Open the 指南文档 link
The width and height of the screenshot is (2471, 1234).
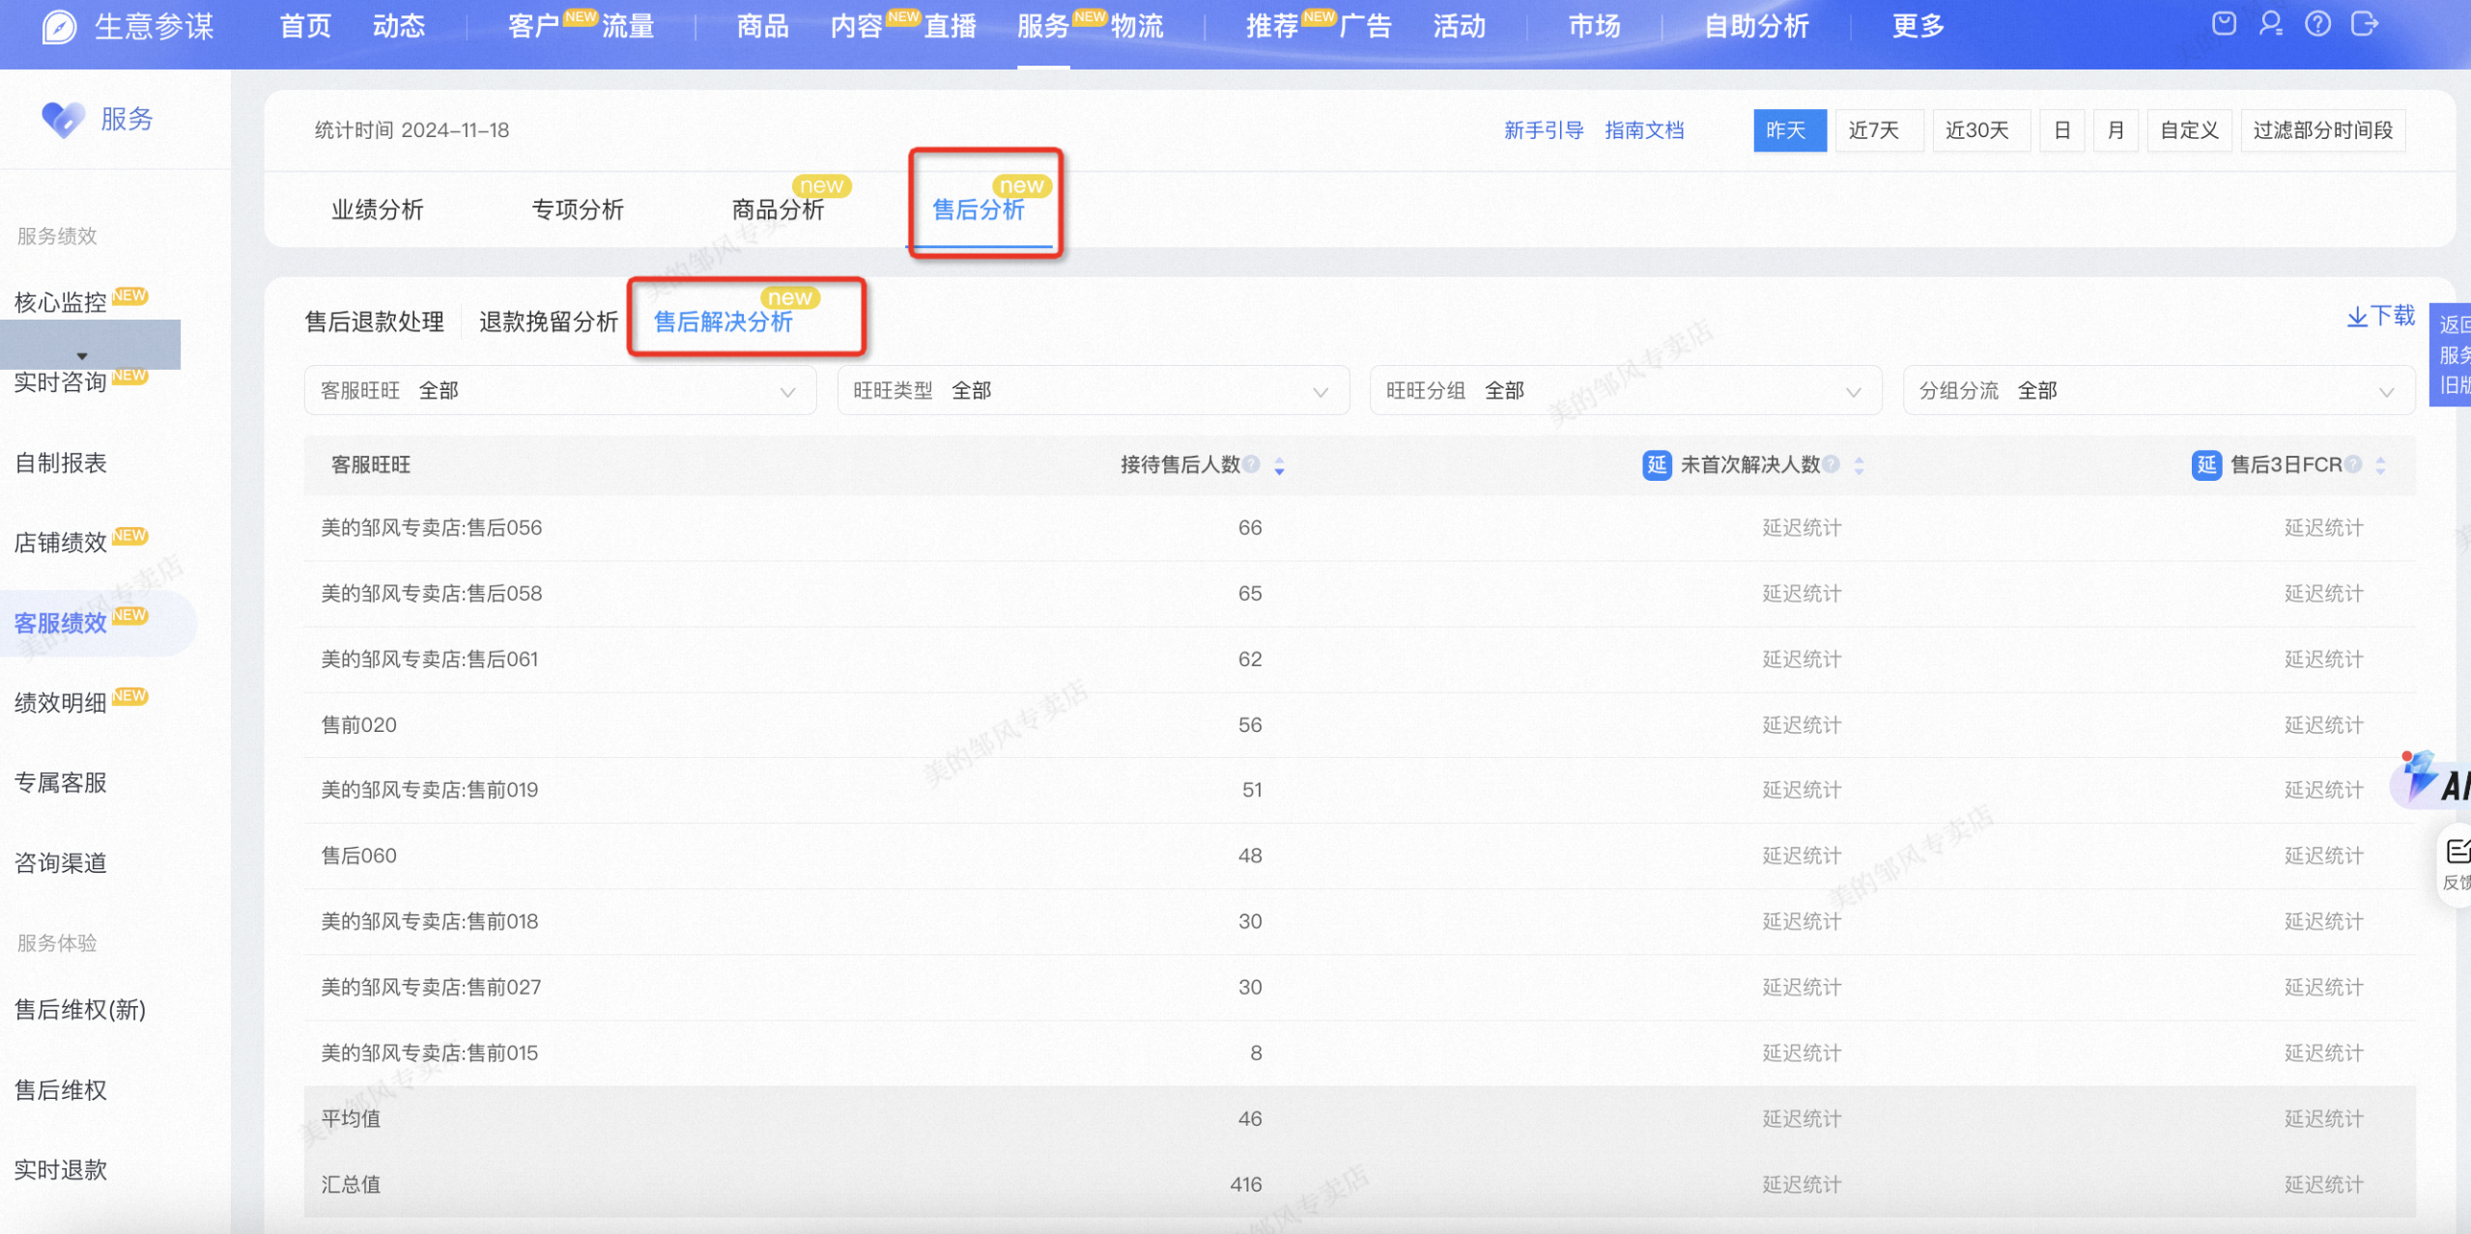point(1644,130)
